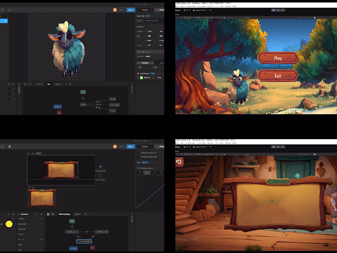Click the blue dot icon beside board artboard

100,167
